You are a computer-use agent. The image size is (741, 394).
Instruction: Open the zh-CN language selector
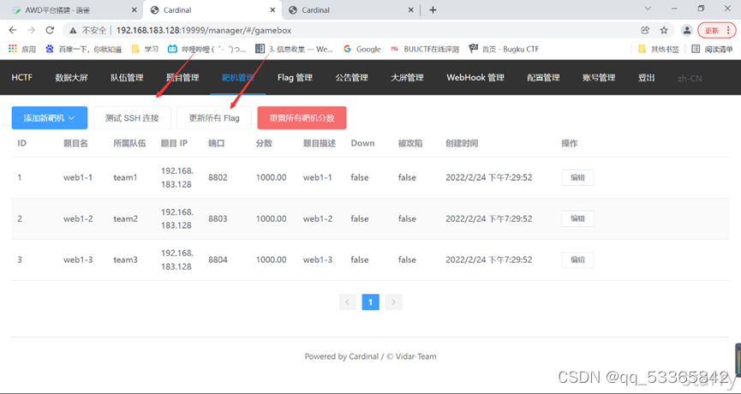pos(690,78)
